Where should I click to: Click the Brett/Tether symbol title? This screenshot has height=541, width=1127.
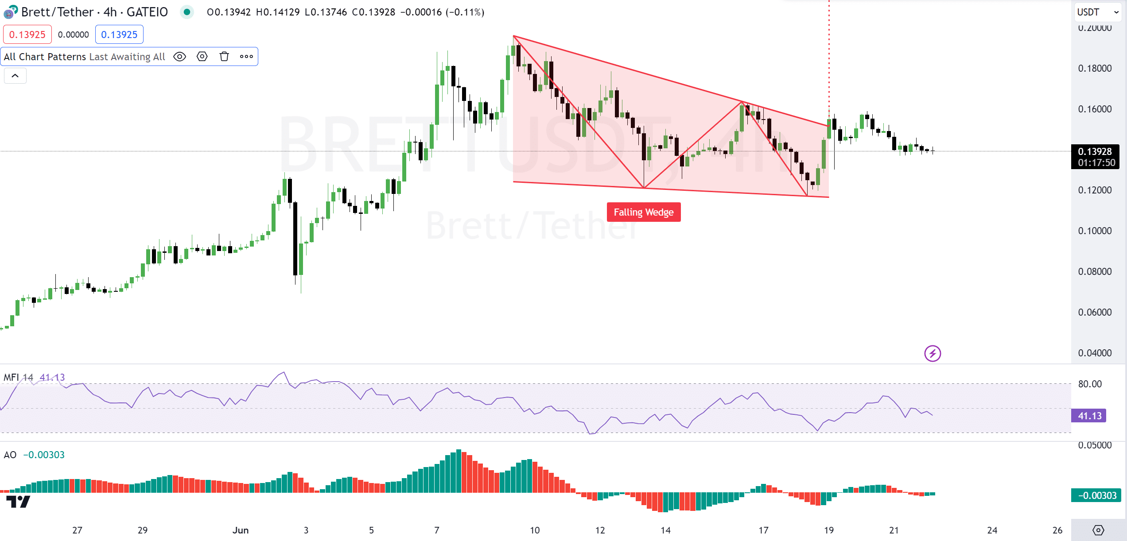point(94,12)
